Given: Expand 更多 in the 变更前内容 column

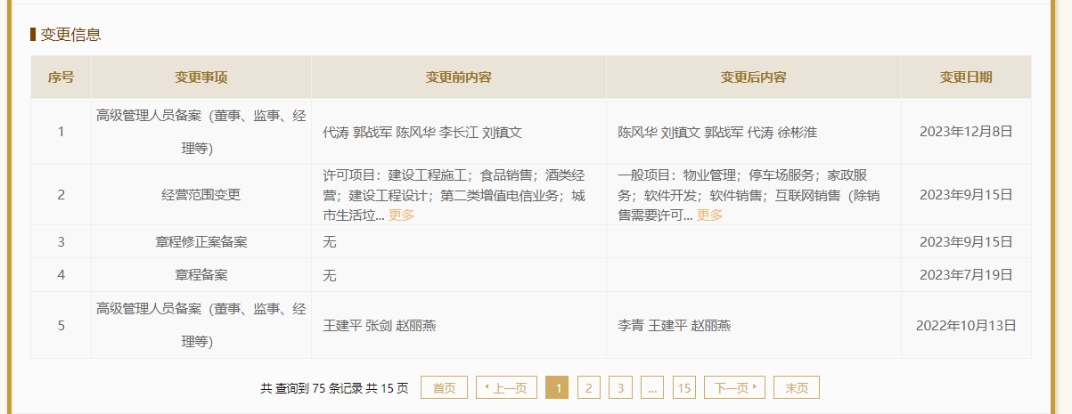Looking at the screenshot, I should click(x=401, y=215).
